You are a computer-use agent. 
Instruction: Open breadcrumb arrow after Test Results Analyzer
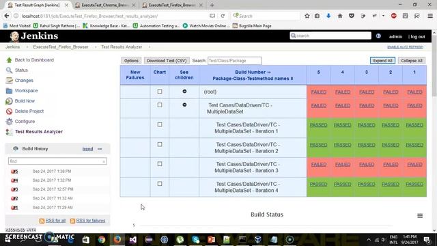click(x=150, y=47)
